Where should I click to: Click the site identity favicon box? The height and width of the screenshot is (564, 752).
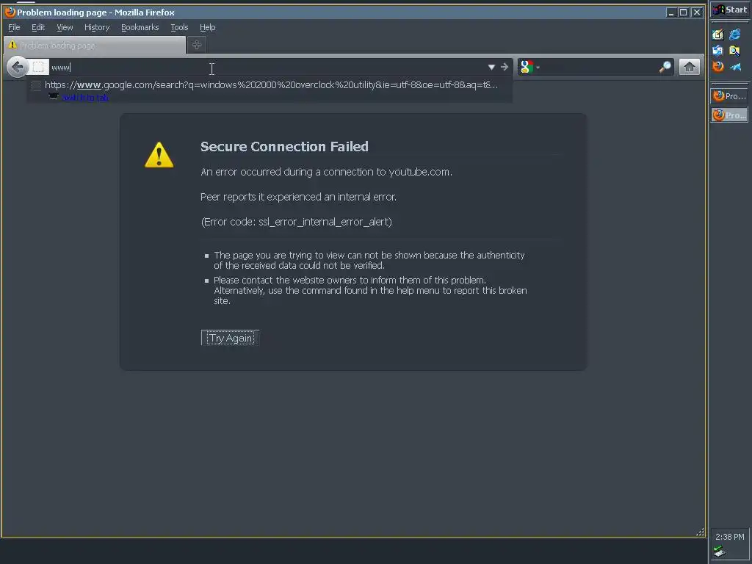point(38,67)
